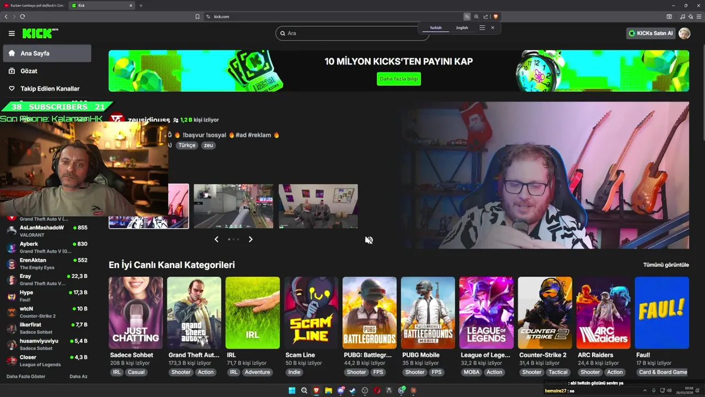Expand sidebar list with Daha Fazla Göster

click(26, 377)
